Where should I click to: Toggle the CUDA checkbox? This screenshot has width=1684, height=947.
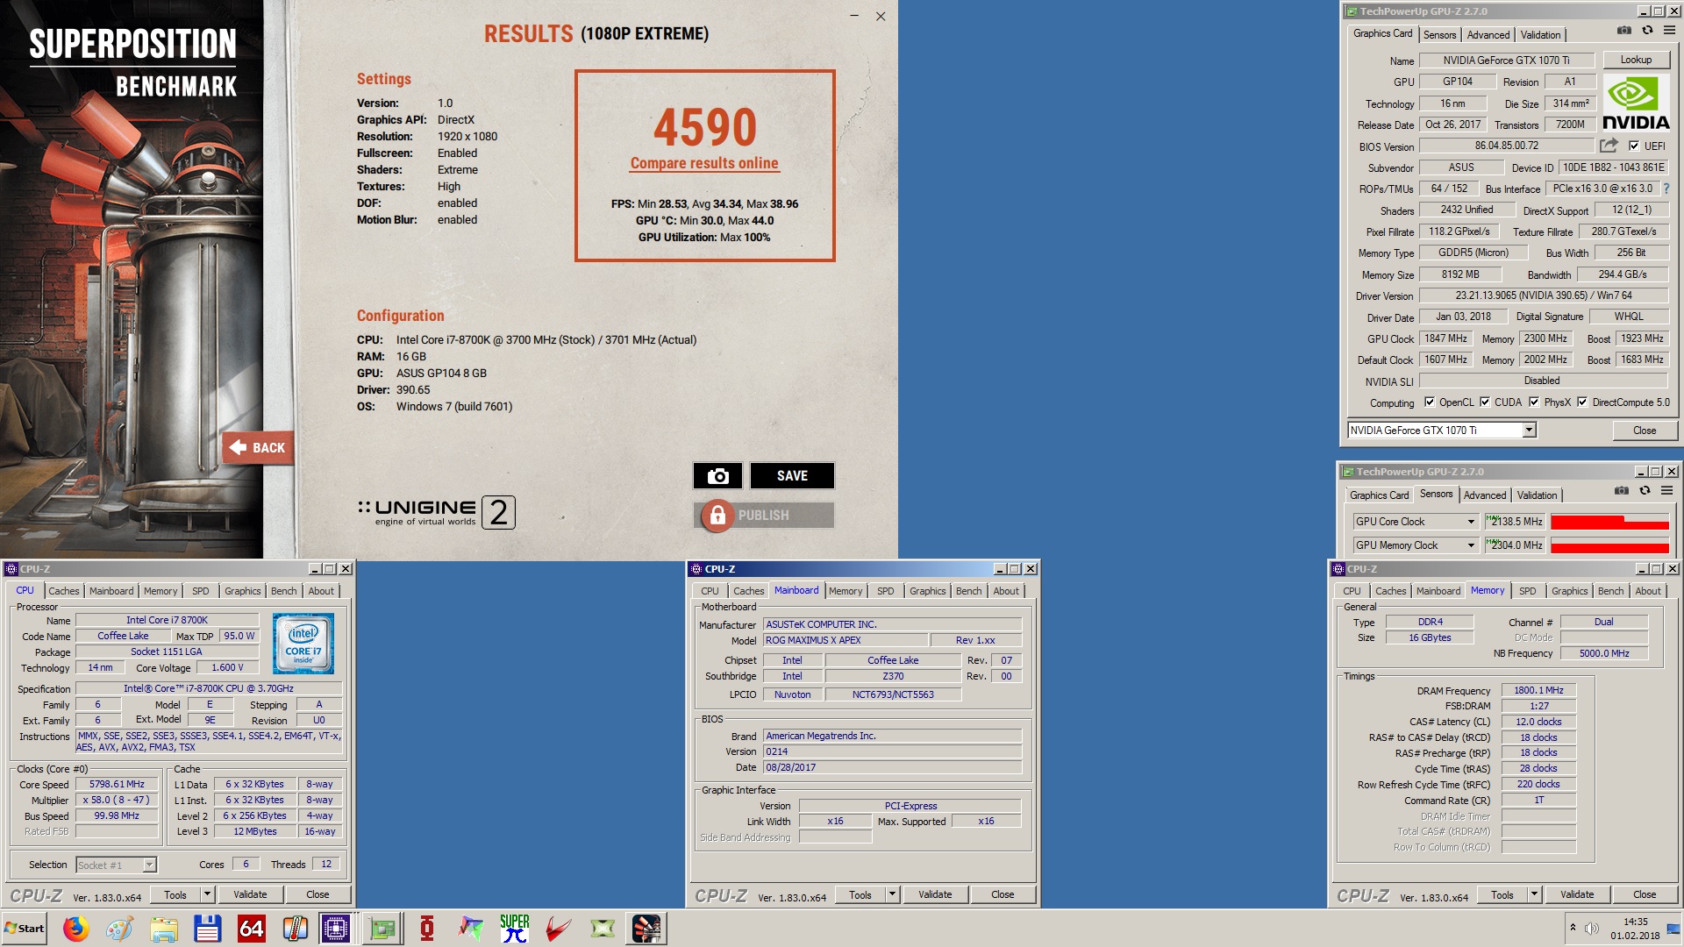[1485, 402]
